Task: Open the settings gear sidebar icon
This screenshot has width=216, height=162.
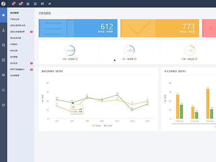Action: pyautogui.click(x=3, y=105)
